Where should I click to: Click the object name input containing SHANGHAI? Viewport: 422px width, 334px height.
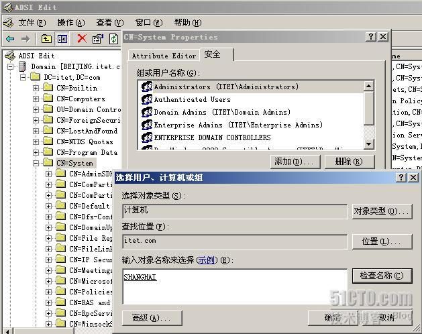coord(235,286)
